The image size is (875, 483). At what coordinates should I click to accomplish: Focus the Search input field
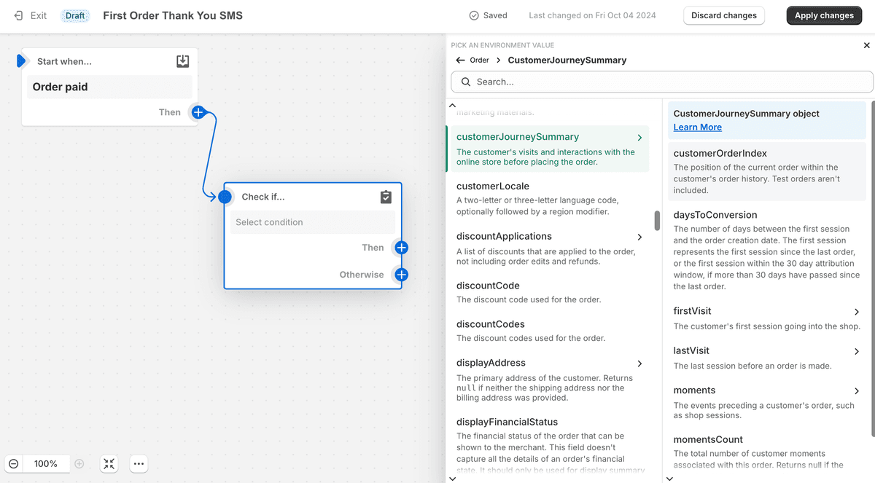click(662, 82)
